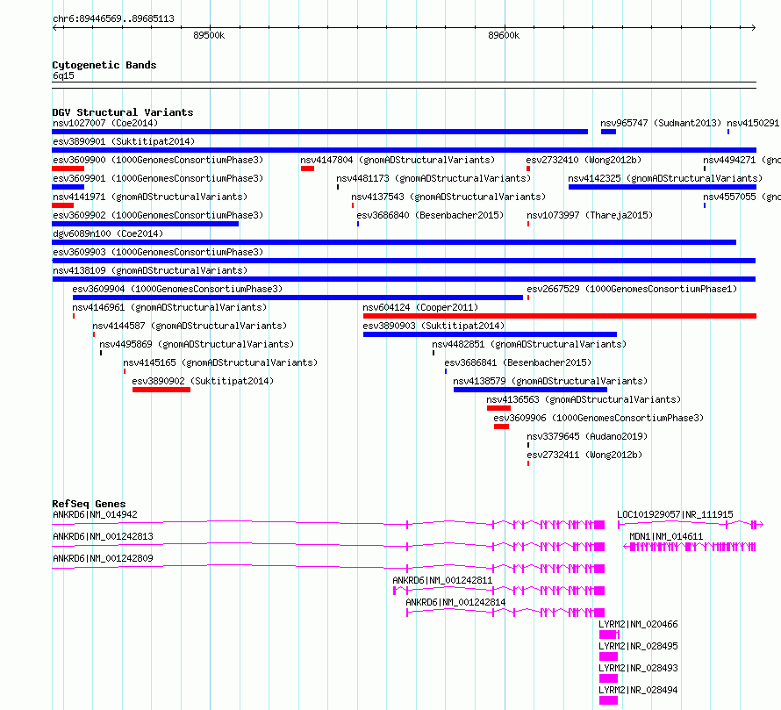Select the nsv4138109 gnomAD variant label
The image size is (781, 710).
click(x=150, y=270)
